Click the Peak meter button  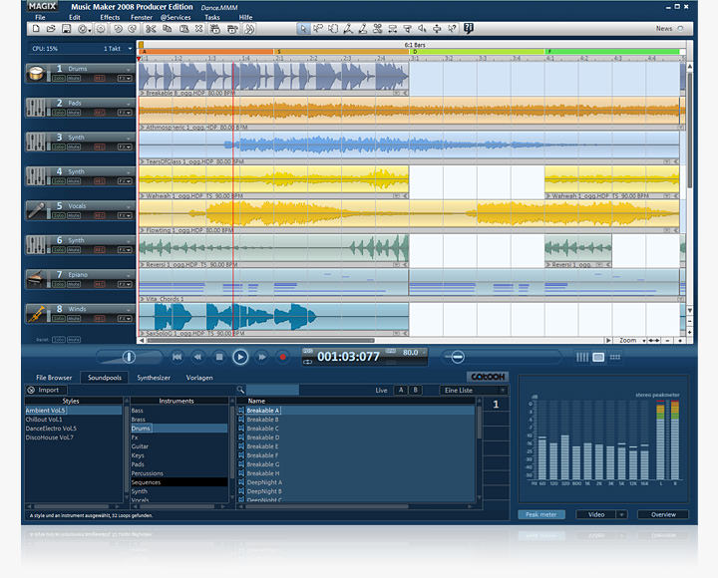[541, 515]
